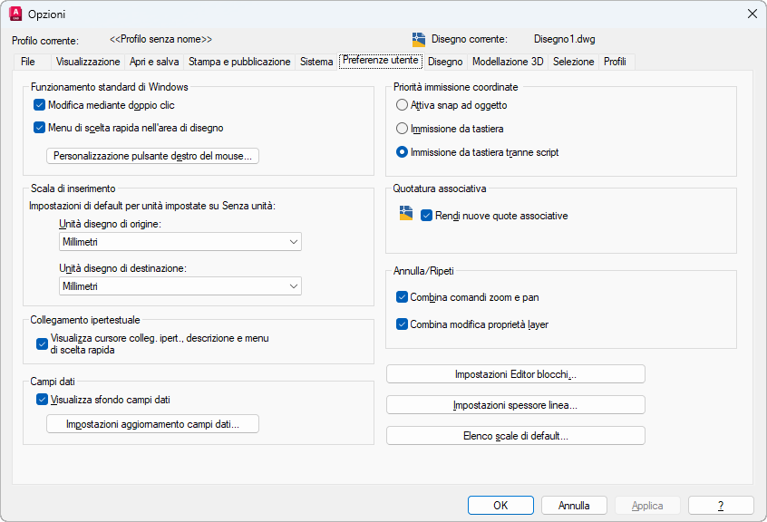Go to the Stampa e pubblicazione tab
The width and height of the screenshot is (767, 522).
(x=239, y=62)
